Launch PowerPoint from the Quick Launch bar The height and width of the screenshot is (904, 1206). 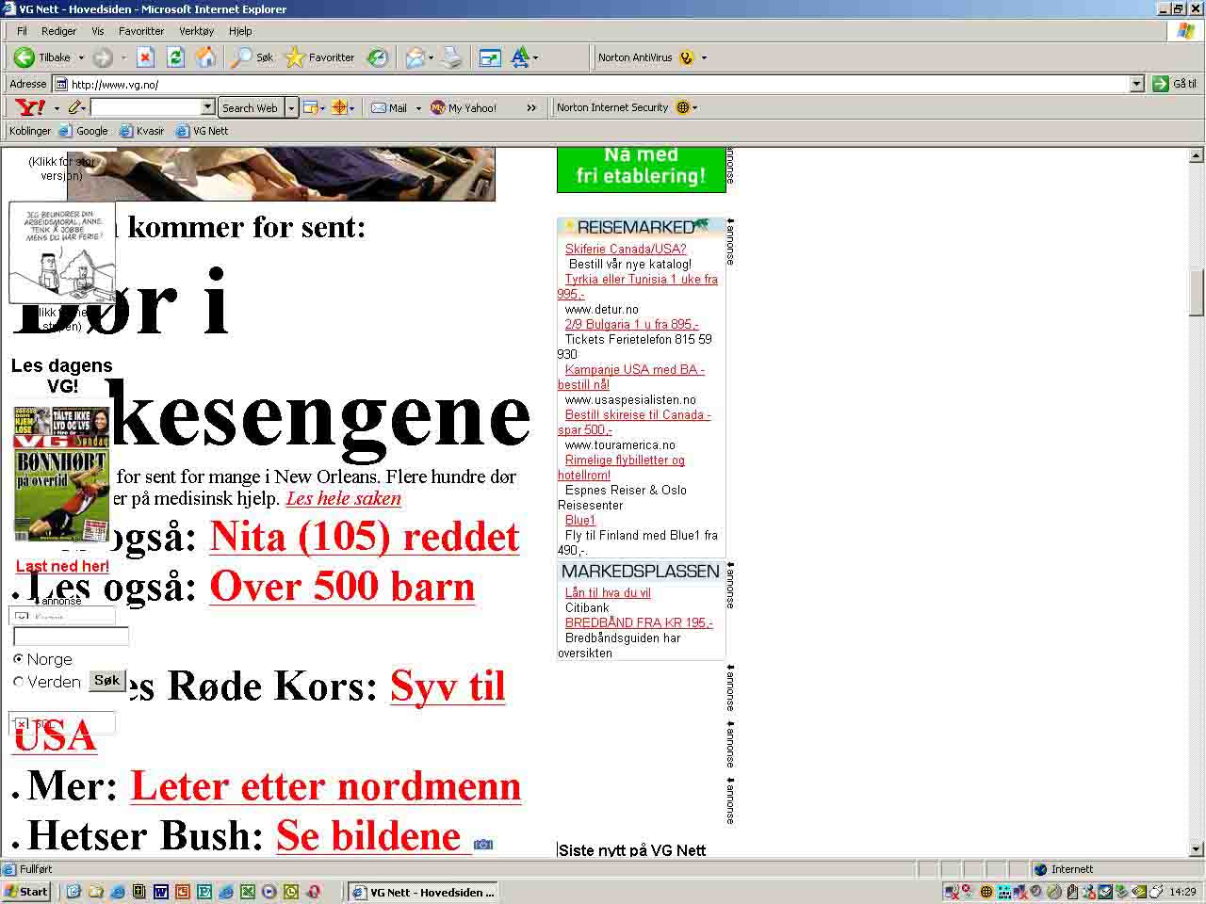pos(183,892)
